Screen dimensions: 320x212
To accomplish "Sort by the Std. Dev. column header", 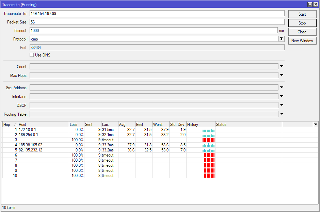I will tap(178, 125).
